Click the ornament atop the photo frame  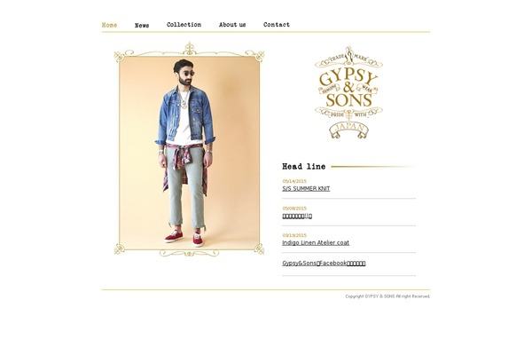pyautogui.click(x=190, y=49)
